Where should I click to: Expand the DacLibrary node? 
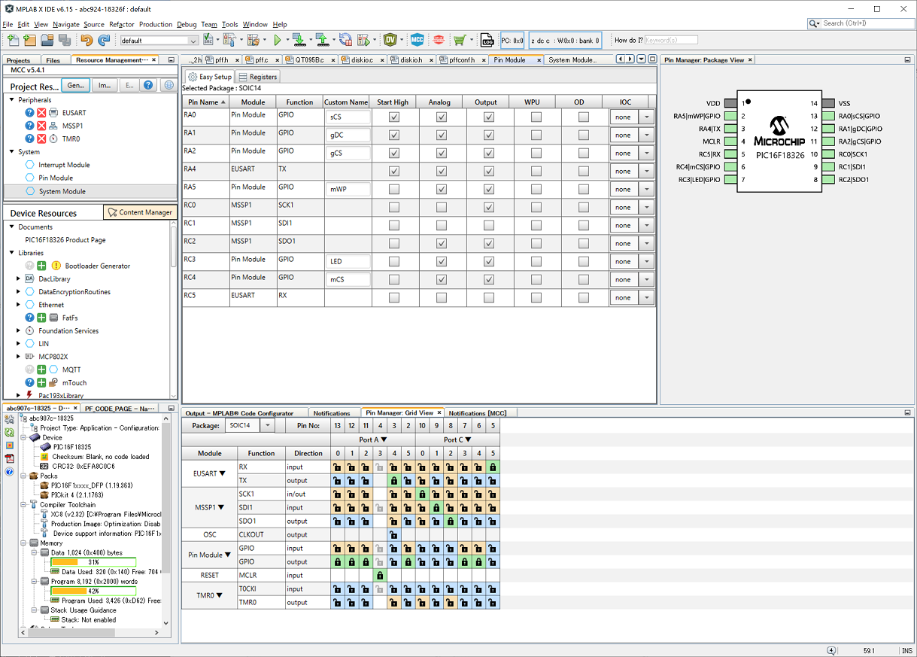point(18,278)
